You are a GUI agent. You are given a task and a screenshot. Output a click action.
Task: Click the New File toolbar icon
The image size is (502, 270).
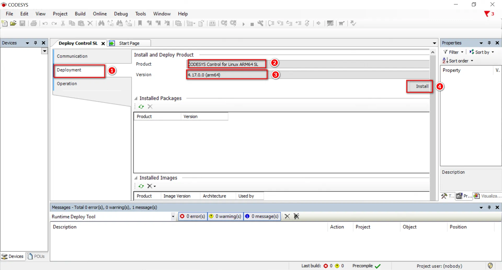(4, 24)
